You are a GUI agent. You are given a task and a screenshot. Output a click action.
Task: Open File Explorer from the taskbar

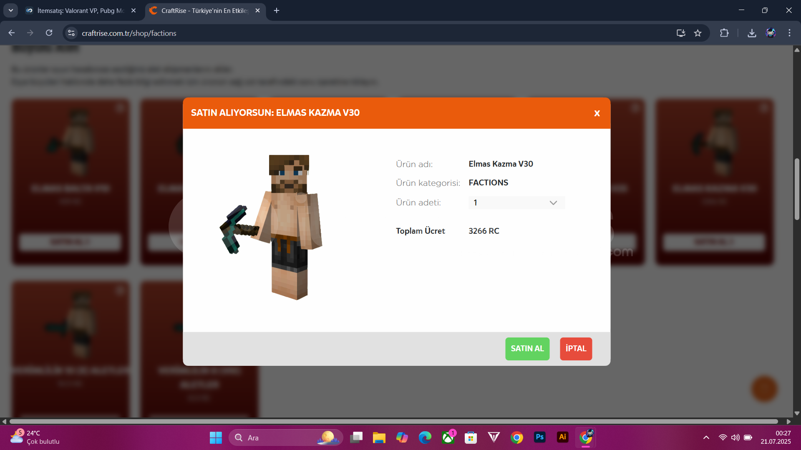coord(379,437)
